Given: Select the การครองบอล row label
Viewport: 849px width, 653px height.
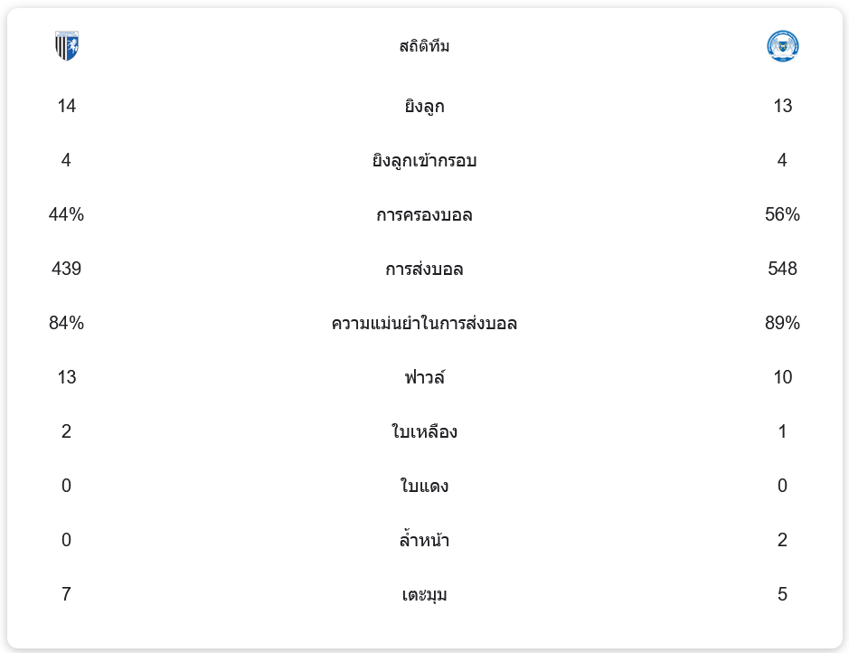Looking at the screenshot, I should pyautogui.click(x=424, y=215).
